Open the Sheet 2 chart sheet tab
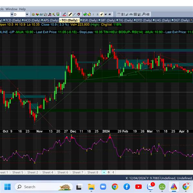 click(32, 172)
